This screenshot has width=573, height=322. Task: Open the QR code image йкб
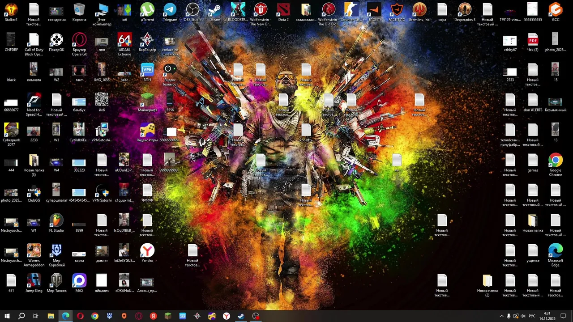point(102,103)
